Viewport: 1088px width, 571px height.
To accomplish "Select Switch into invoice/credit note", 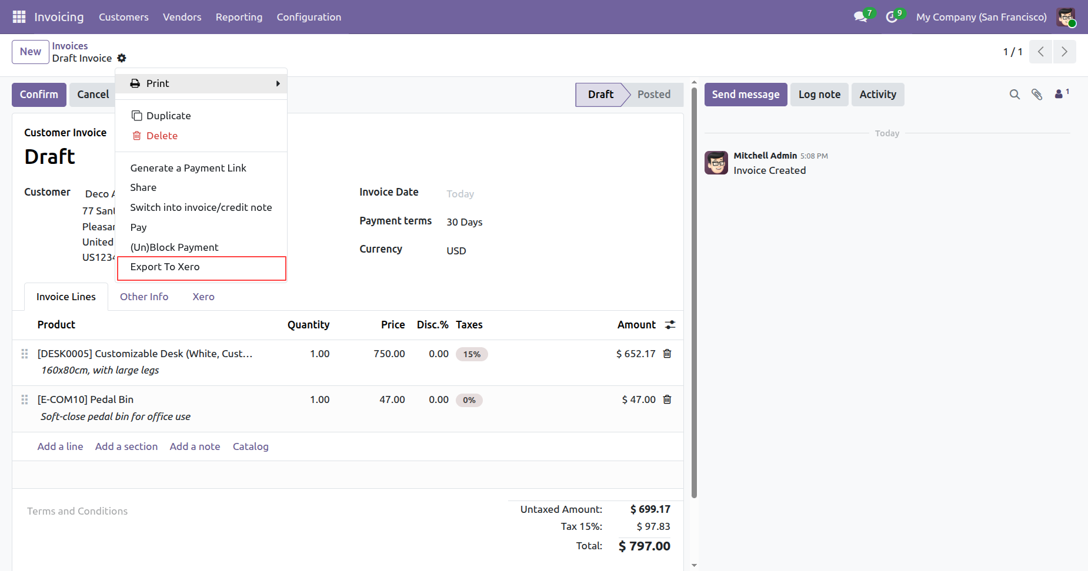I will click(201, 207).
